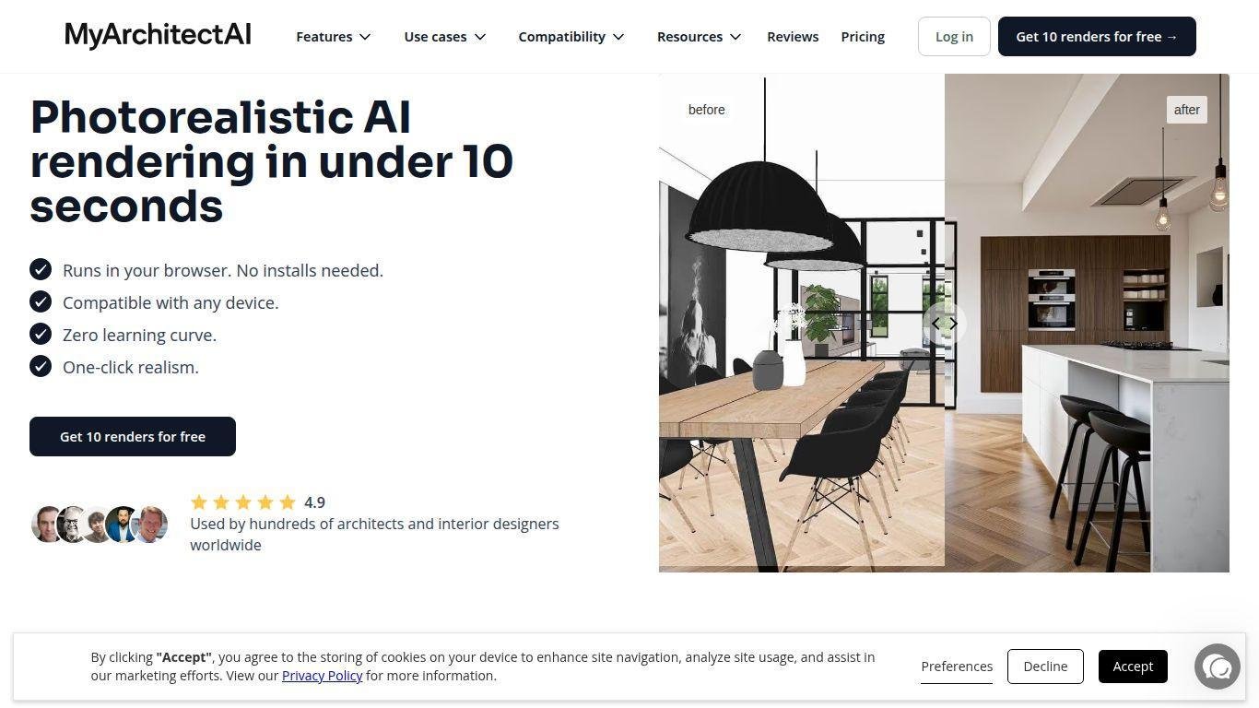Expand the Use cases dropdown
Viewport: 1259px width, 708px height.
pyautogui.click(x=445, y=37)
